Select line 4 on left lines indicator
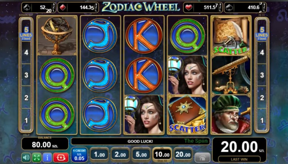 click(x=26, y=53)
